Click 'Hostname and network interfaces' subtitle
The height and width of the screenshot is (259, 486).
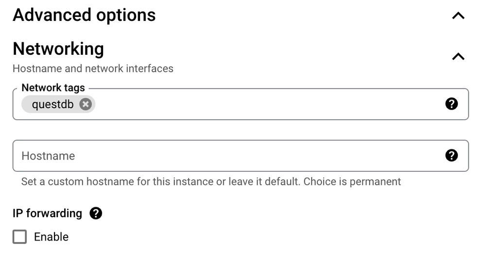pos(93,68)
